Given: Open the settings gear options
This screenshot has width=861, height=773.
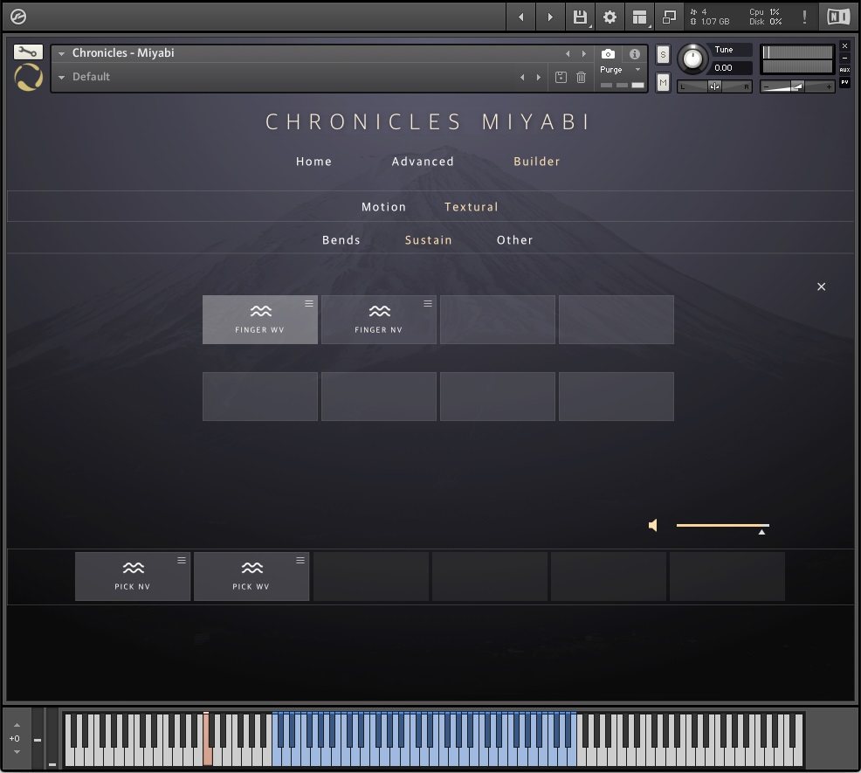Looking at the screenshot, I should pyautogui.click(x=610, y=17).
